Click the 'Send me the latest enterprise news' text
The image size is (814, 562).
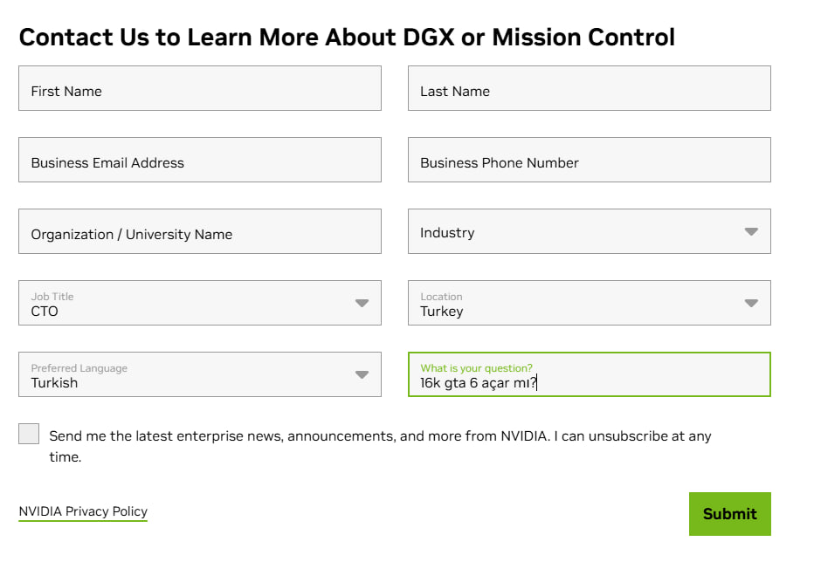pos(380,446)
